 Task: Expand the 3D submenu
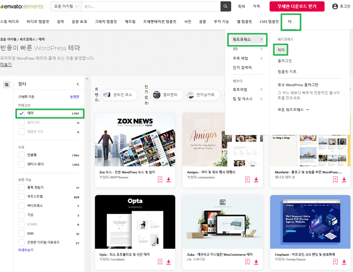pos(248,49)
